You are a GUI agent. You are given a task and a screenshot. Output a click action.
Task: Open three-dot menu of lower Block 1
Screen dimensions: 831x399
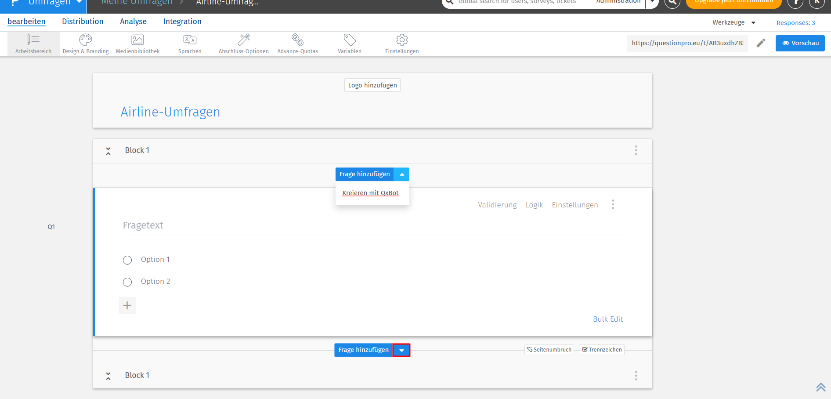tap(636, 375)
